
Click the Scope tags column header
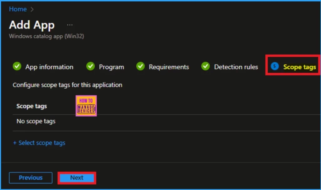point(32,106)
